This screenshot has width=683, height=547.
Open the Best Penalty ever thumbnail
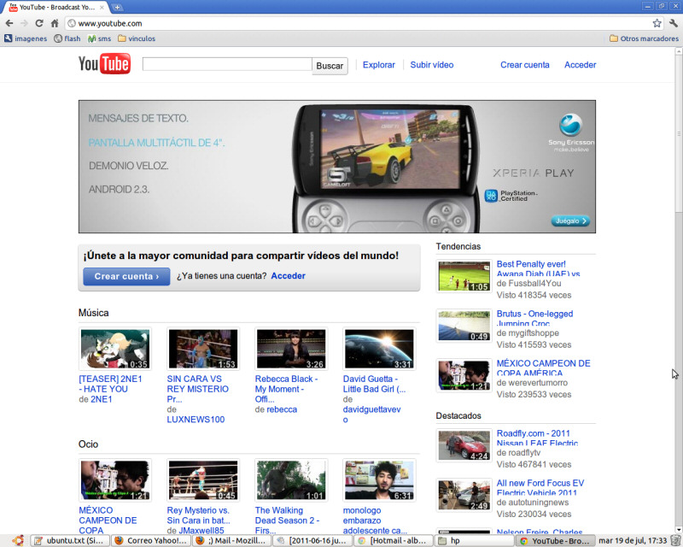click(464, 276)
